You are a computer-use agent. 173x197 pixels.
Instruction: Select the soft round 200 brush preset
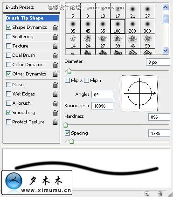coord(132,26)
